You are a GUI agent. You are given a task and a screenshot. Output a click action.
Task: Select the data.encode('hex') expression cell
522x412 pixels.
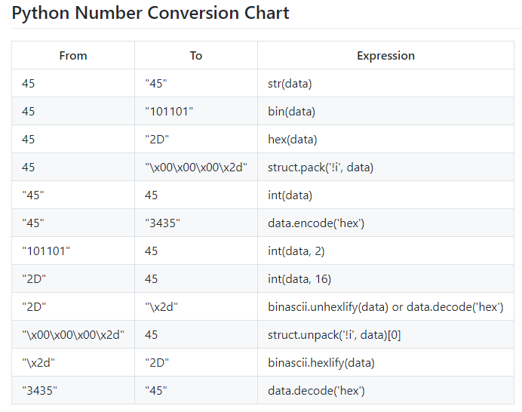316,223
